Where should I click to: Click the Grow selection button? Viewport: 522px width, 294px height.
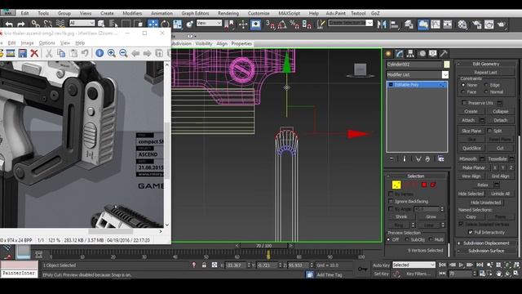coord(431,216)
